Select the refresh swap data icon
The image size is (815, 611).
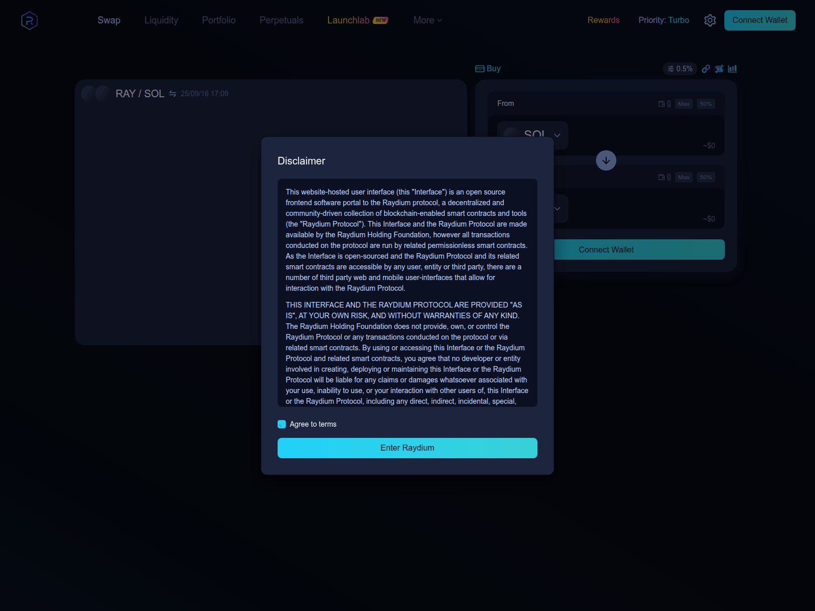click(719, 69)
